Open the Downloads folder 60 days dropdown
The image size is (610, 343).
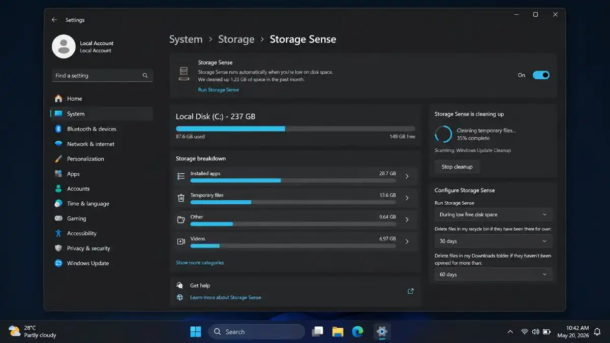(493, 274)
